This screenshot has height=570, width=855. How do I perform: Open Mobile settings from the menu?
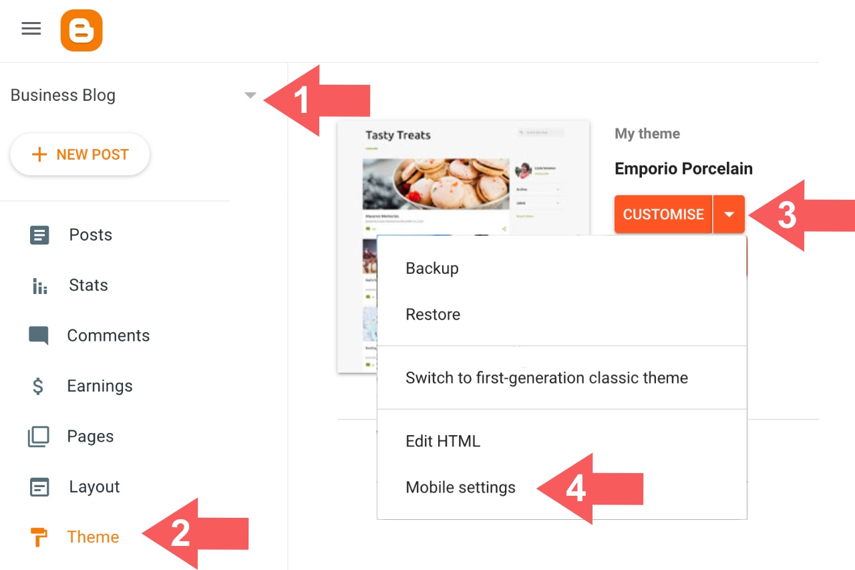click(461, 488)
